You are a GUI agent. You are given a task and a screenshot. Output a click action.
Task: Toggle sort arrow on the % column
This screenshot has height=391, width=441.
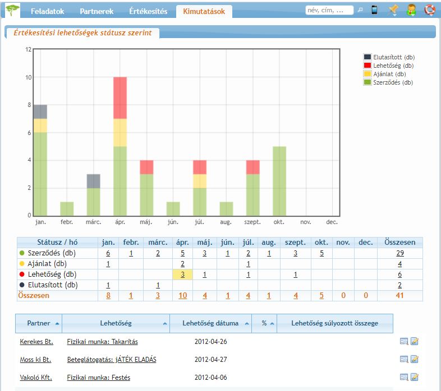point(272,324)
